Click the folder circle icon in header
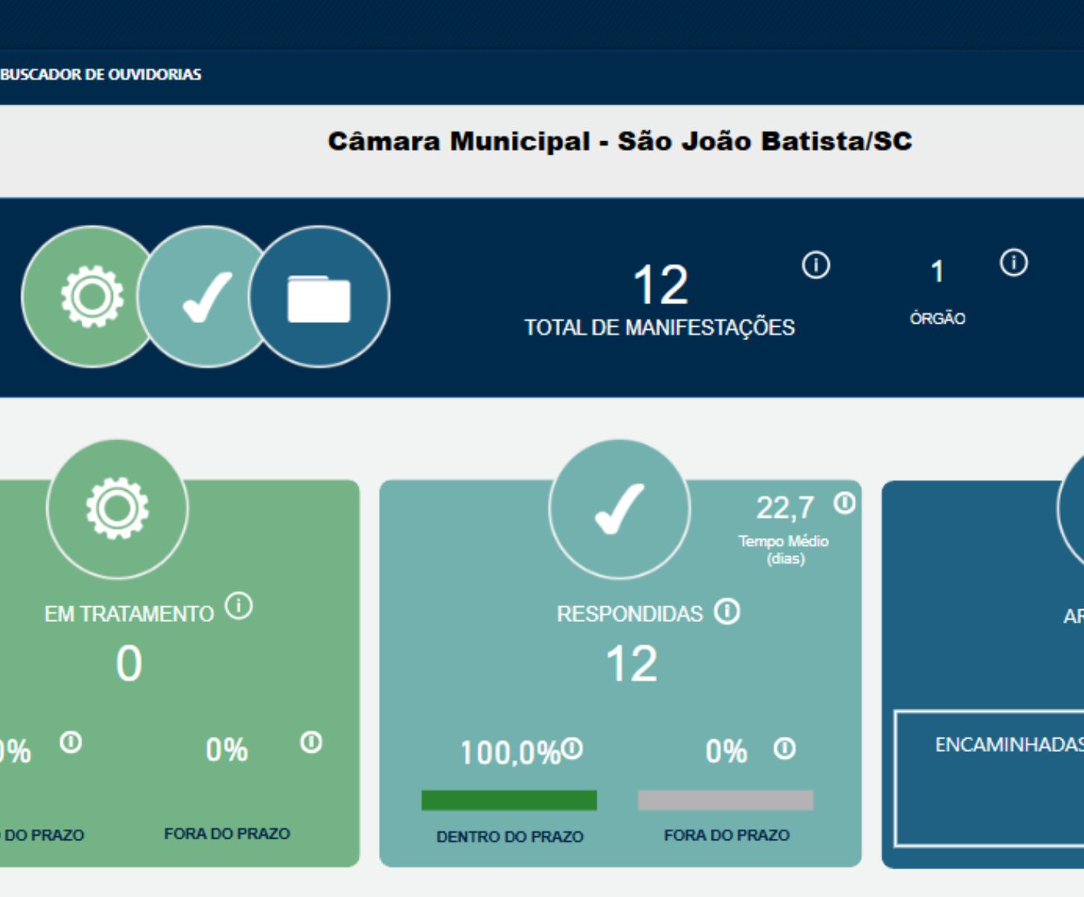The width and height of the screenshot is (1084, 897). point(319,298)
